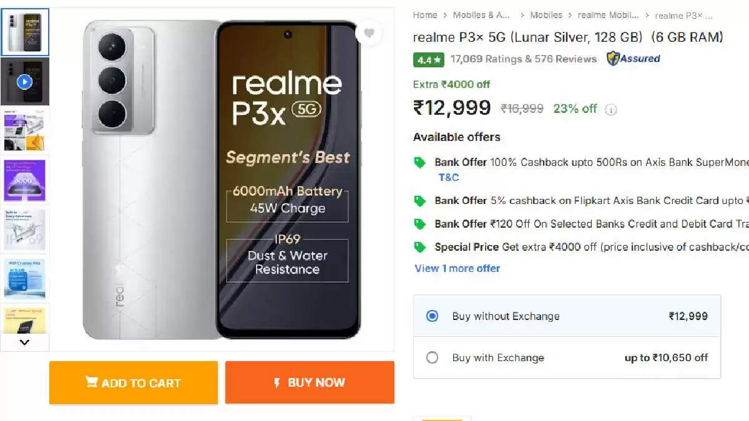Select the Buy without Exchange option
The width and height of the screenshot is (749, 421).
tap(432, 316)
